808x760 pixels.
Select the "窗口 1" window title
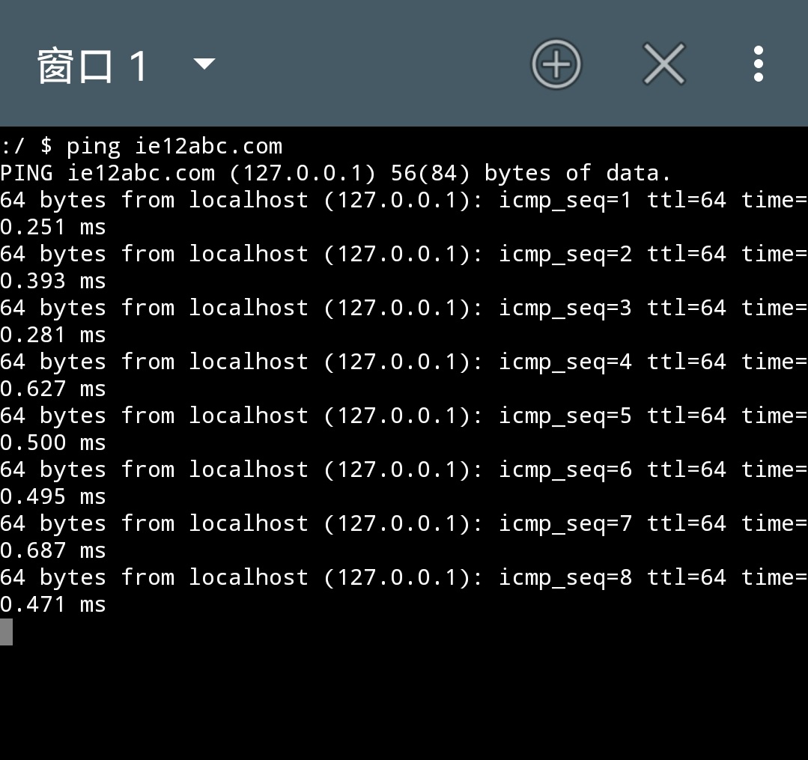coord(93,66)
